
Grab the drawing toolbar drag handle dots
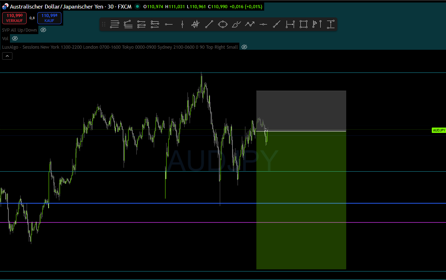[x=104, y=24]
